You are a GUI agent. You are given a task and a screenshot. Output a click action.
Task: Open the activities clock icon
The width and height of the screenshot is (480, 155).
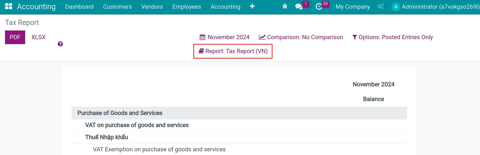tap(319, 7)
